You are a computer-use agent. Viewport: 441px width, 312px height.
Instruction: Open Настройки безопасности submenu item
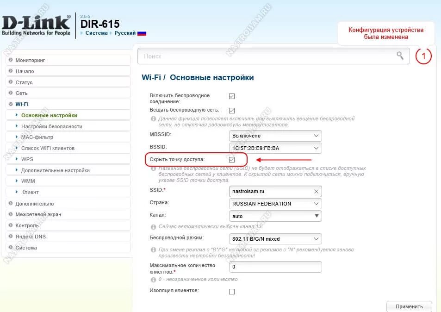68,126
